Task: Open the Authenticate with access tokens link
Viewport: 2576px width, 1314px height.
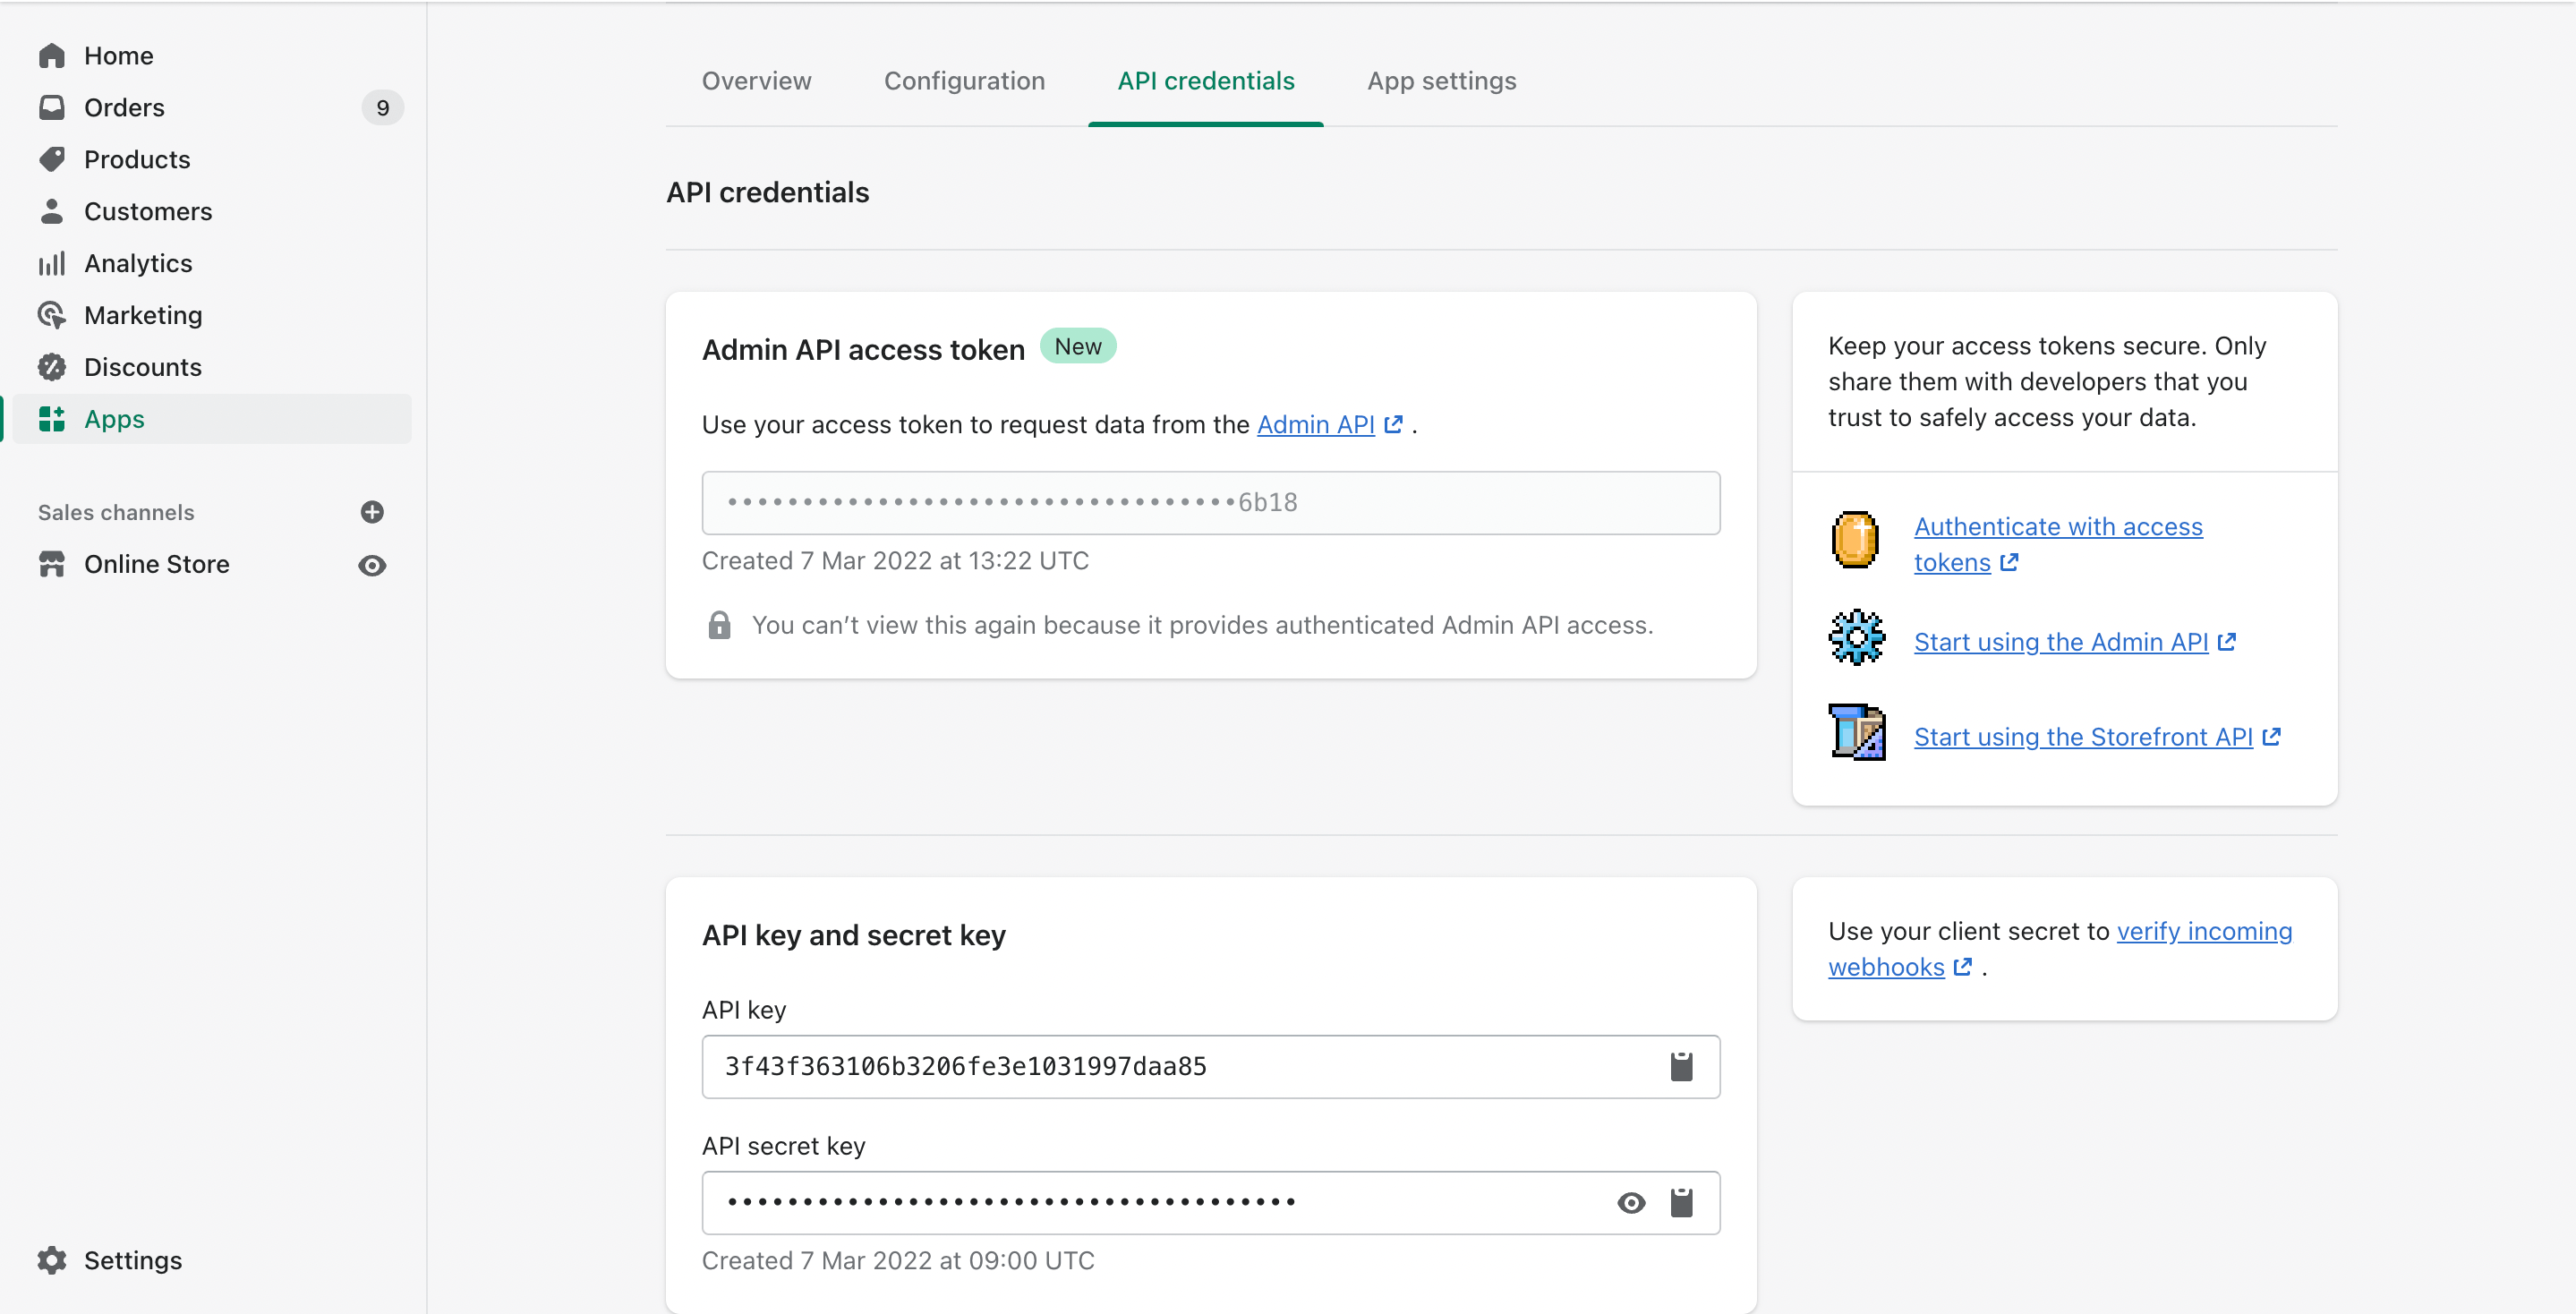Action: click(2057, 527)
